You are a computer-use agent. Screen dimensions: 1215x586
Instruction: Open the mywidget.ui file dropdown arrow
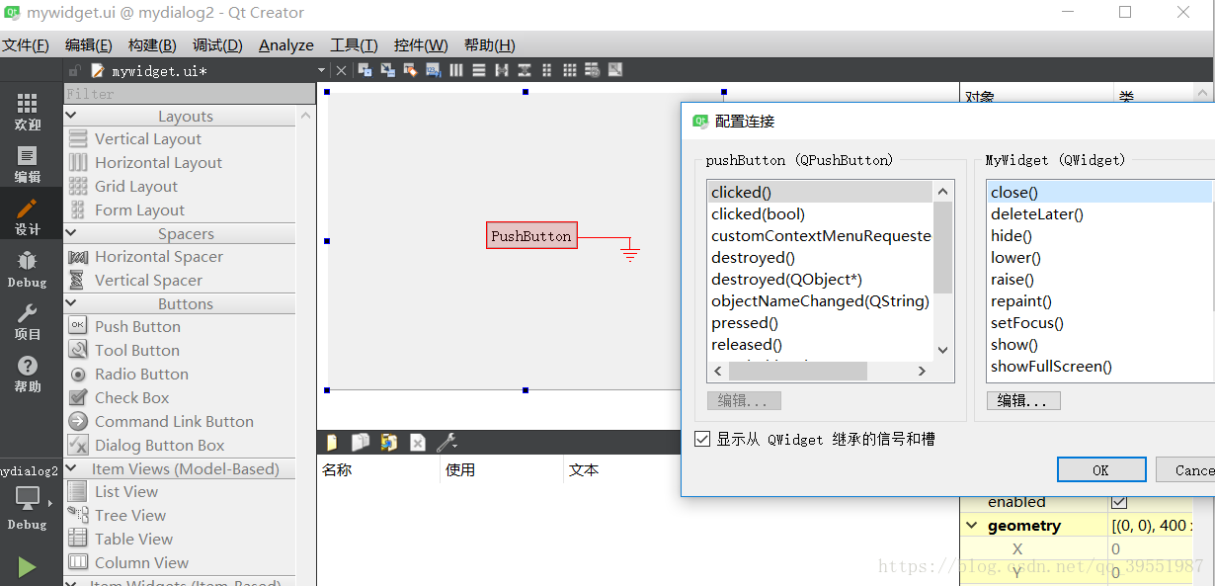click(321, 70)
